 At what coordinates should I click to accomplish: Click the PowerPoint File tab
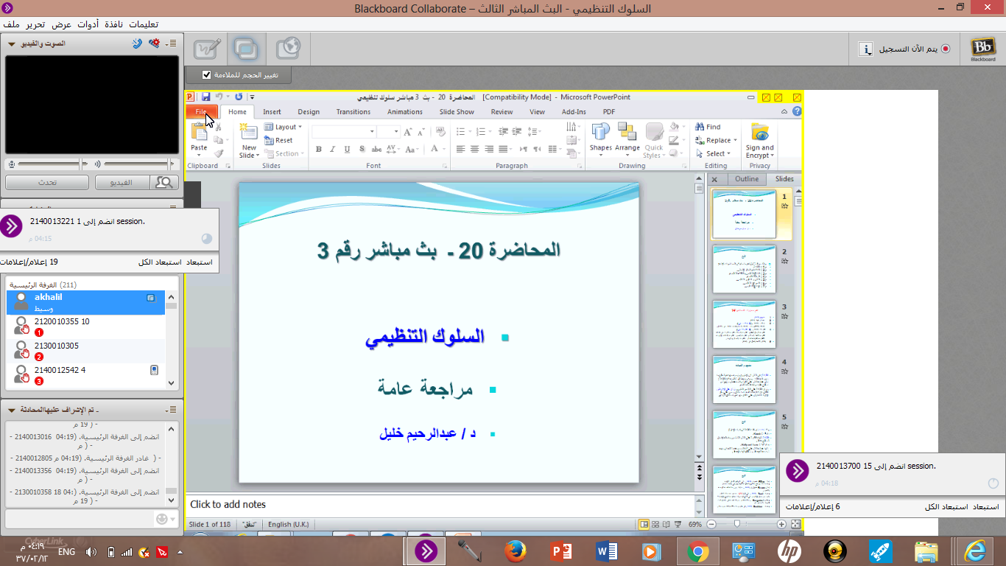tap(201, 112)
